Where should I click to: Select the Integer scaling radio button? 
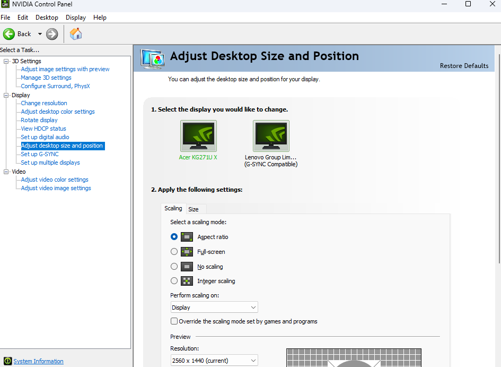tap(174, 280)
